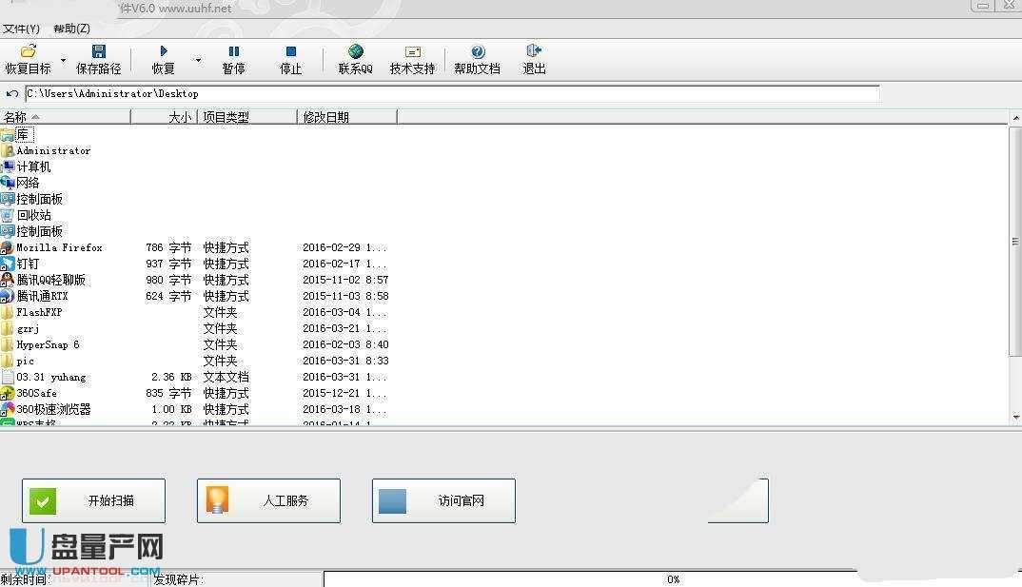Open the 帮助文档 help icon
This screenshot has height=587, width=1022.
pyautogui.click(x=477, y=51)
